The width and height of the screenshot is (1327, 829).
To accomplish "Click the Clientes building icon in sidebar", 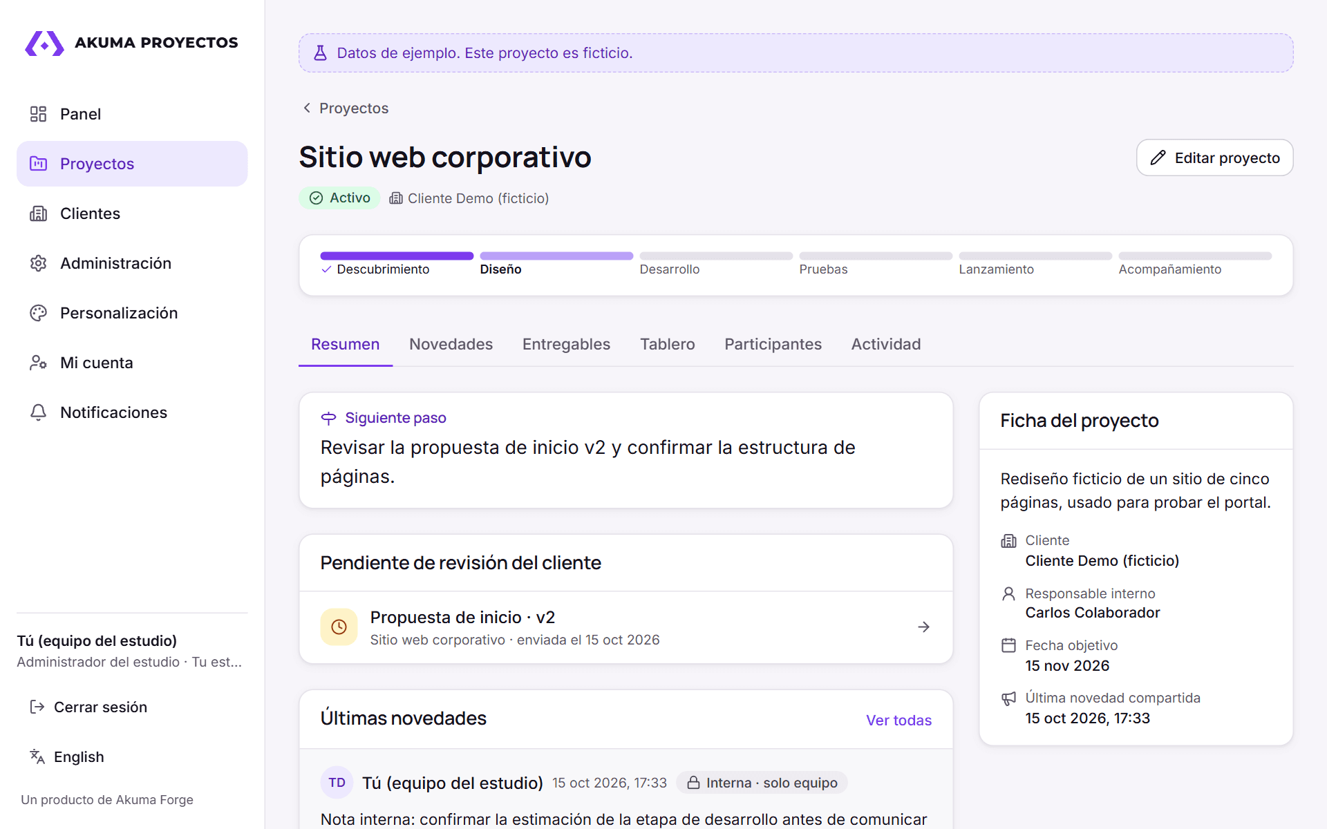I will click(x=38, y=213).
